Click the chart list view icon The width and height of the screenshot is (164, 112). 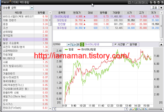coord(143,109)
